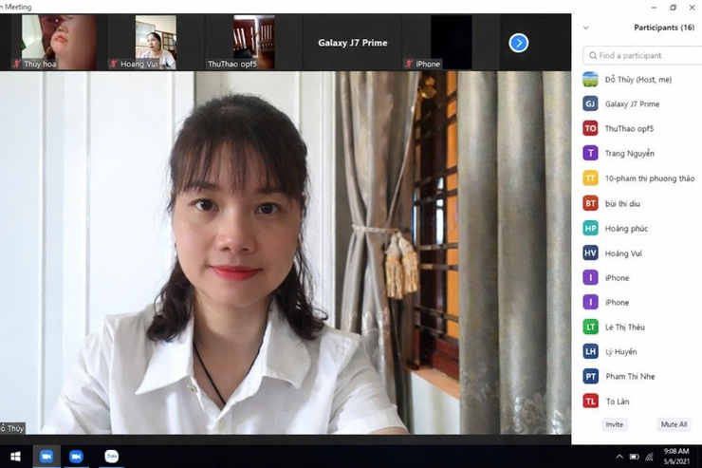
Task: Open the first Zoom taskbar icon
Action: tap(46, 457)
